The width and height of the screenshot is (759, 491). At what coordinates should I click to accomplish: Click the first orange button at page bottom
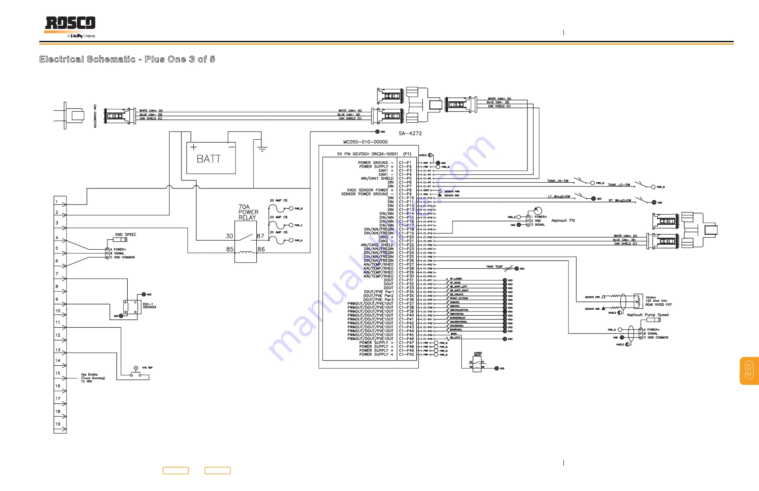pyautogui.click(x=176, y=470)
